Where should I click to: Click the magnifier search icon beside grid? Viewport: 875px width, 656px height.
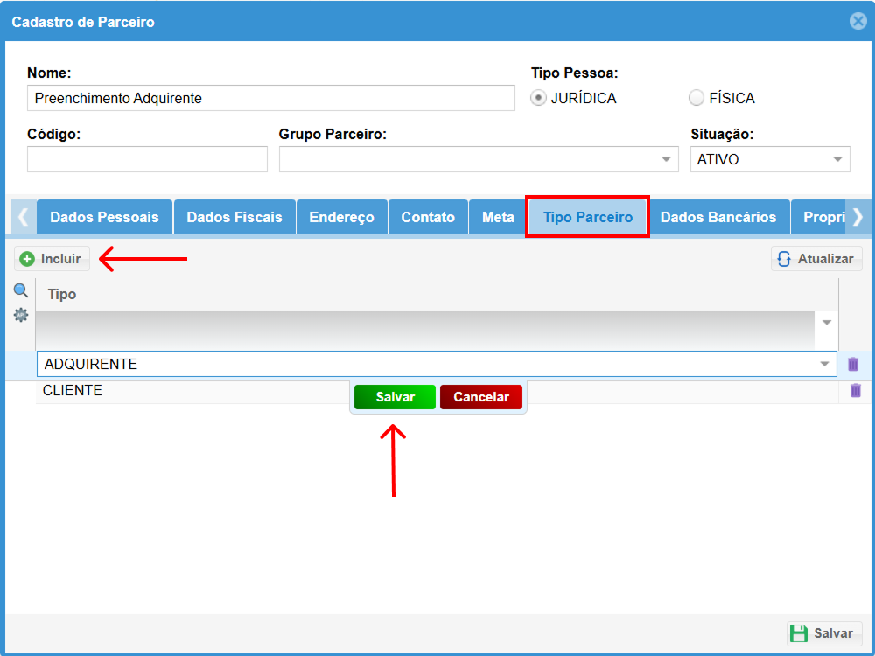(20, 291)
